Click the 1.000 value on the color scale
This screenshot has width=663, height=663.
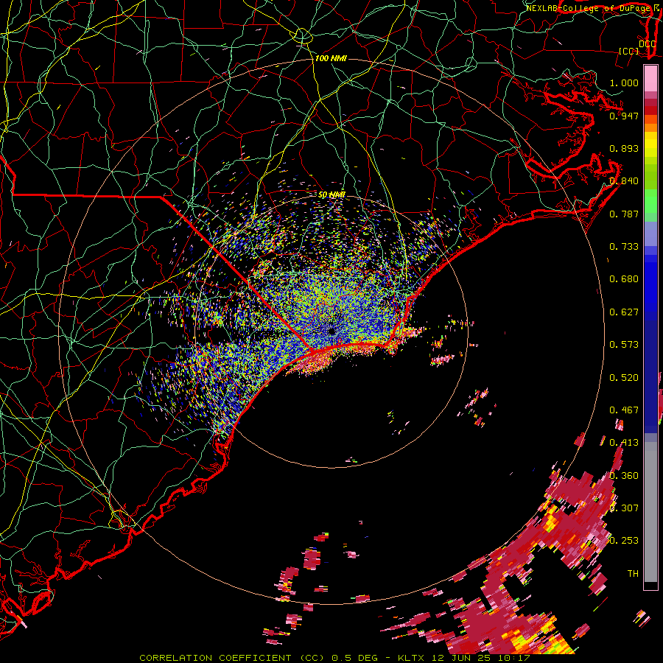pyautogui.click(x=624, y=83)
